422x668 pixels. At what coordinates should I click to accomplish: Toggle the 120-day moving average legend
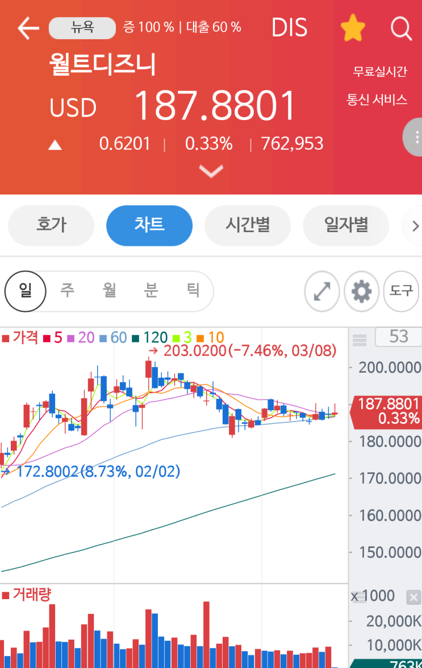point(150,338)
